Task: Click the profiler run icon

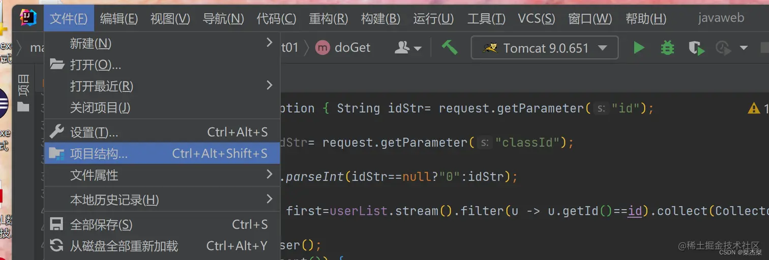Action: coord(723,48)
